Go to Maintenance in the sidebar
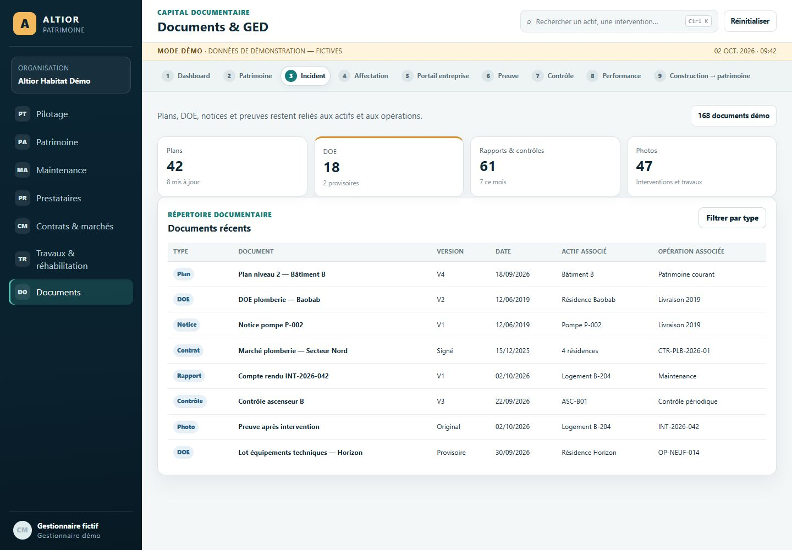 coord(71,170)
